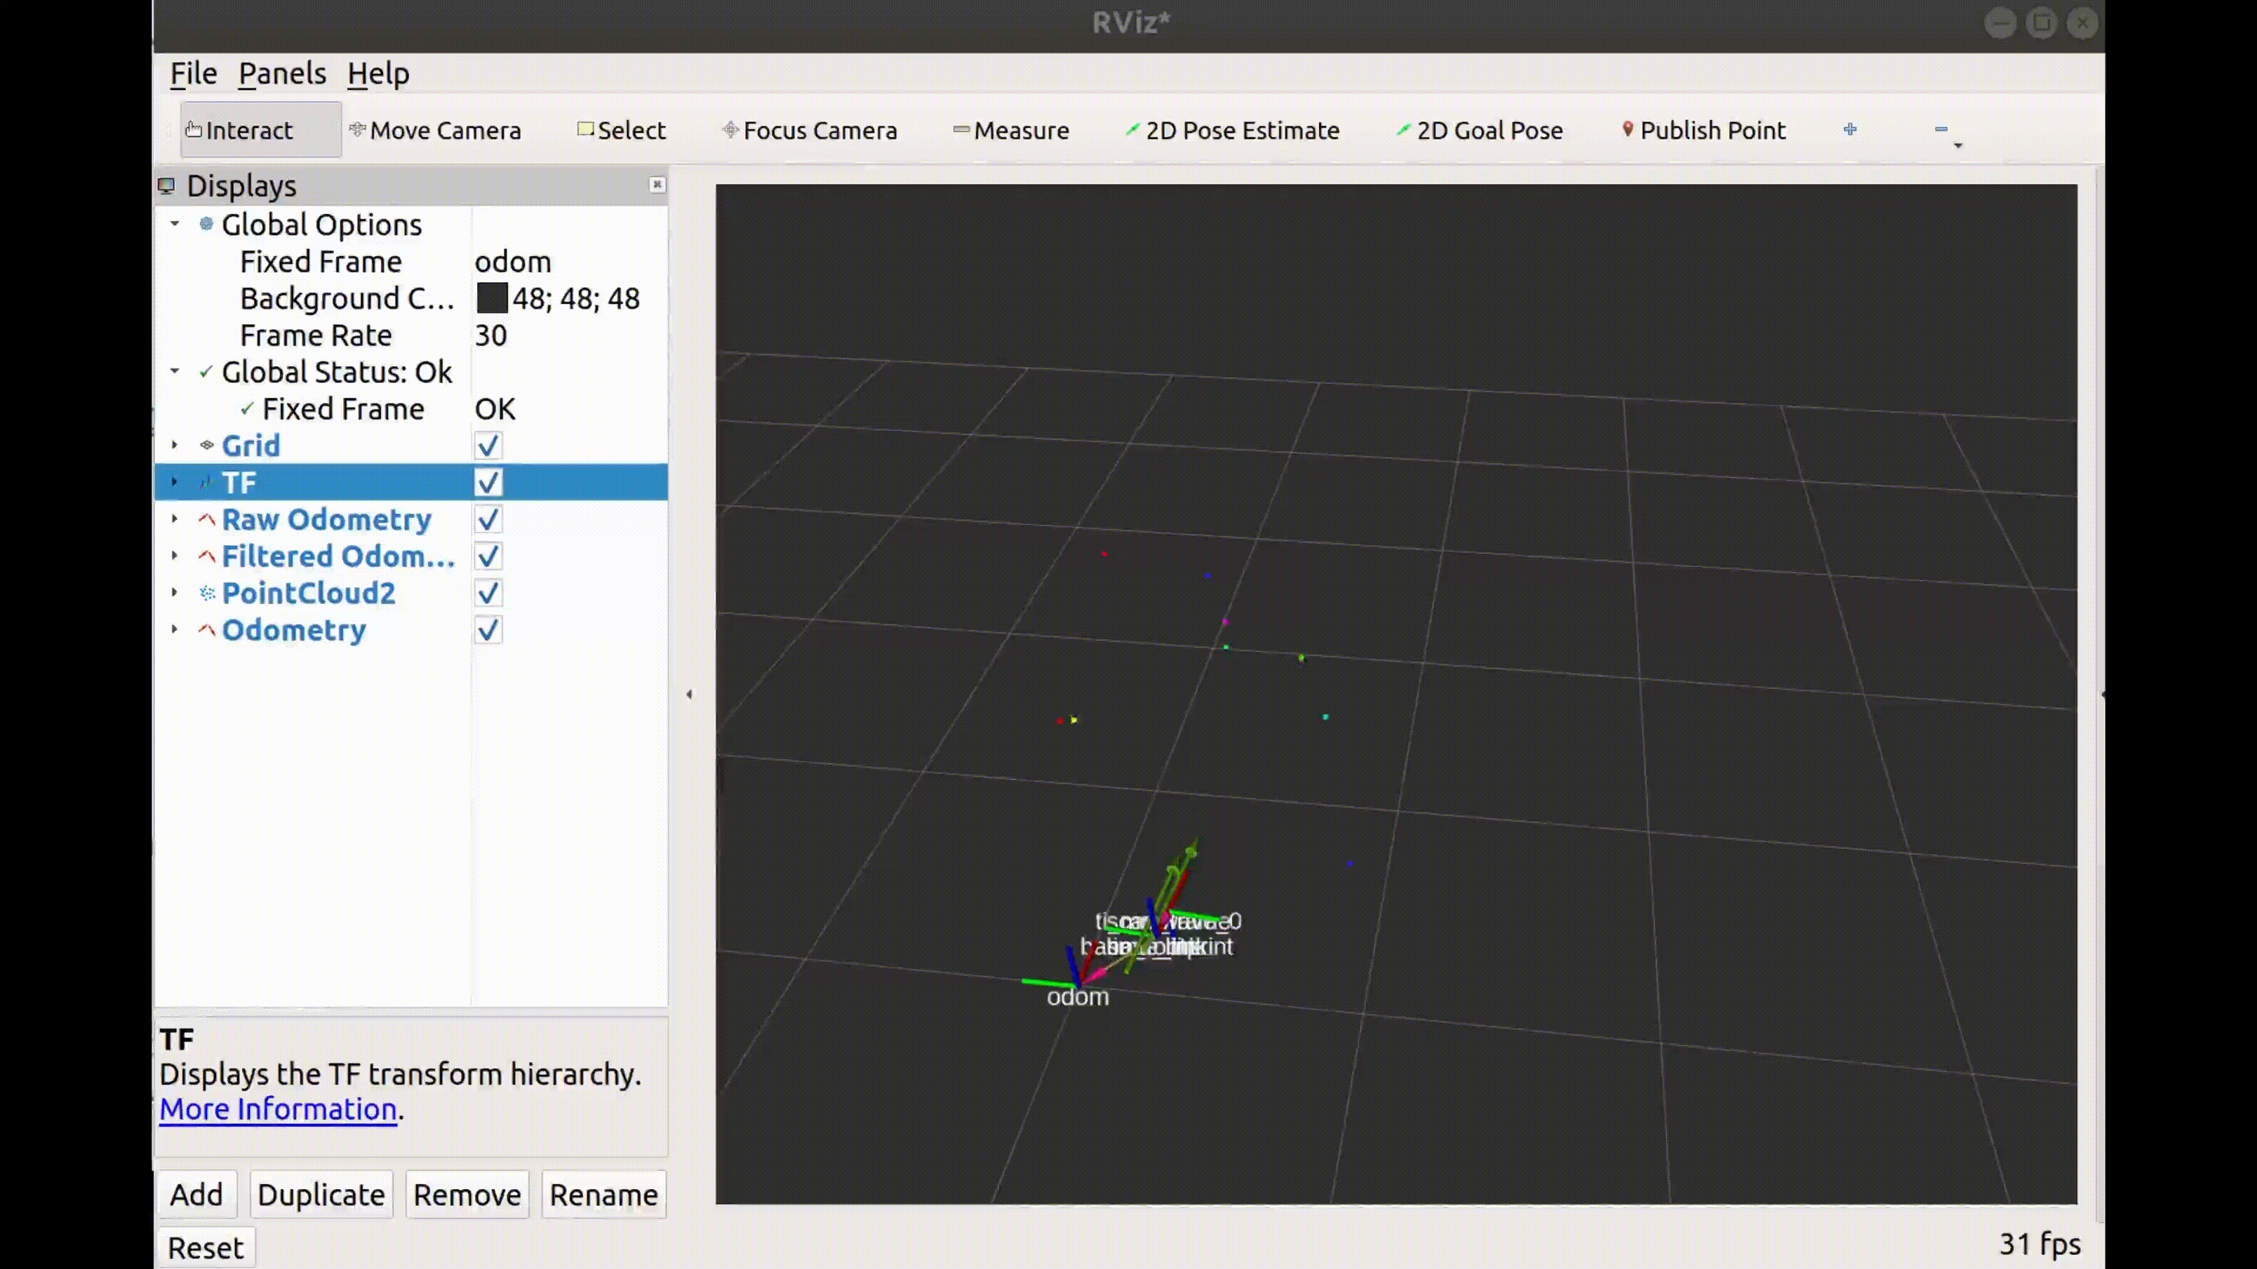Click the Background Color swatch

point(491,298)
